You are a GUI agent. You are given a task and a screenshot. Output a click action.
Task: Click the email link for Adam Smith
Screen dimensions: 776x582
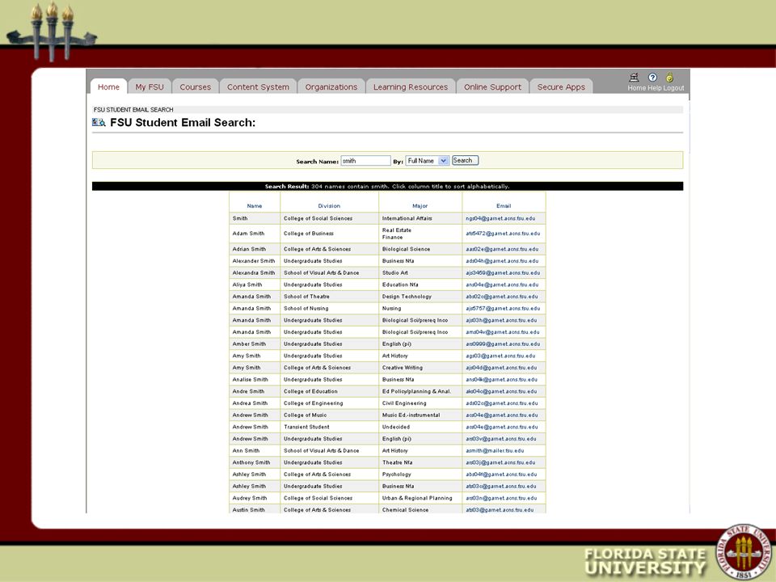[502, 234]
